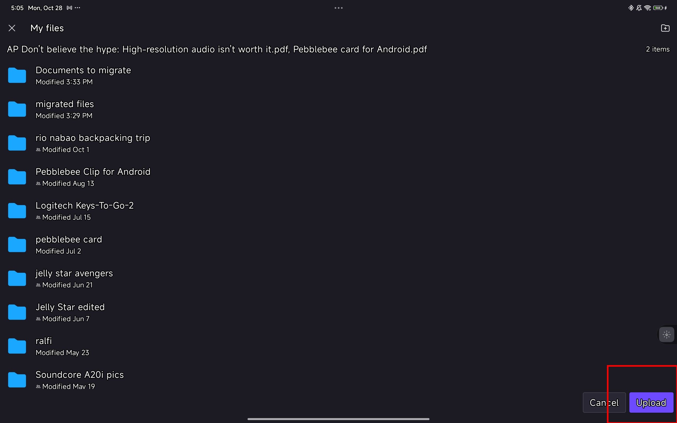The height and width of the screenshot is (423, 677).
Task: Open the Jelly Star edited folder
Action: click(x=70, y=312)
